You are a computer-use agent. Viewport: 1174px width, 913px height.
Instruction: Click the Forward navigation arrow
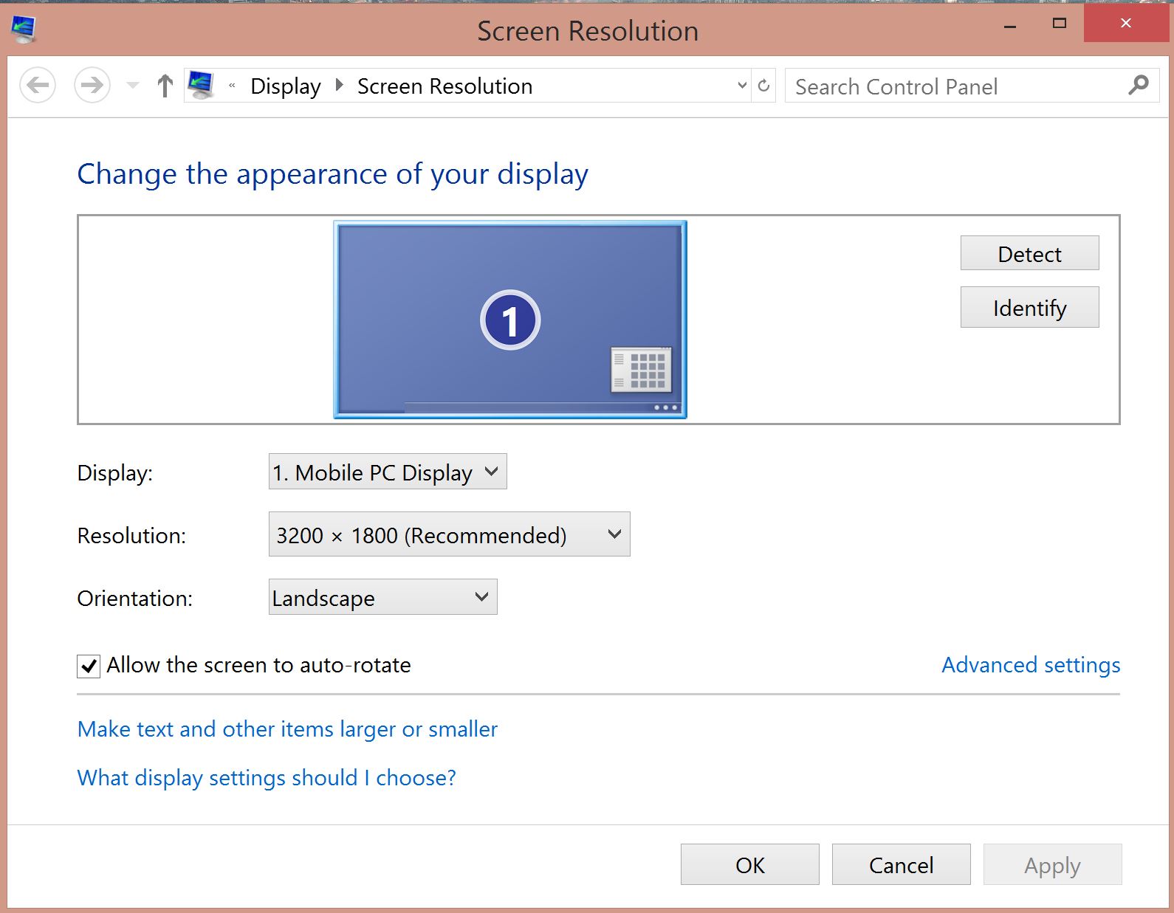92,86
